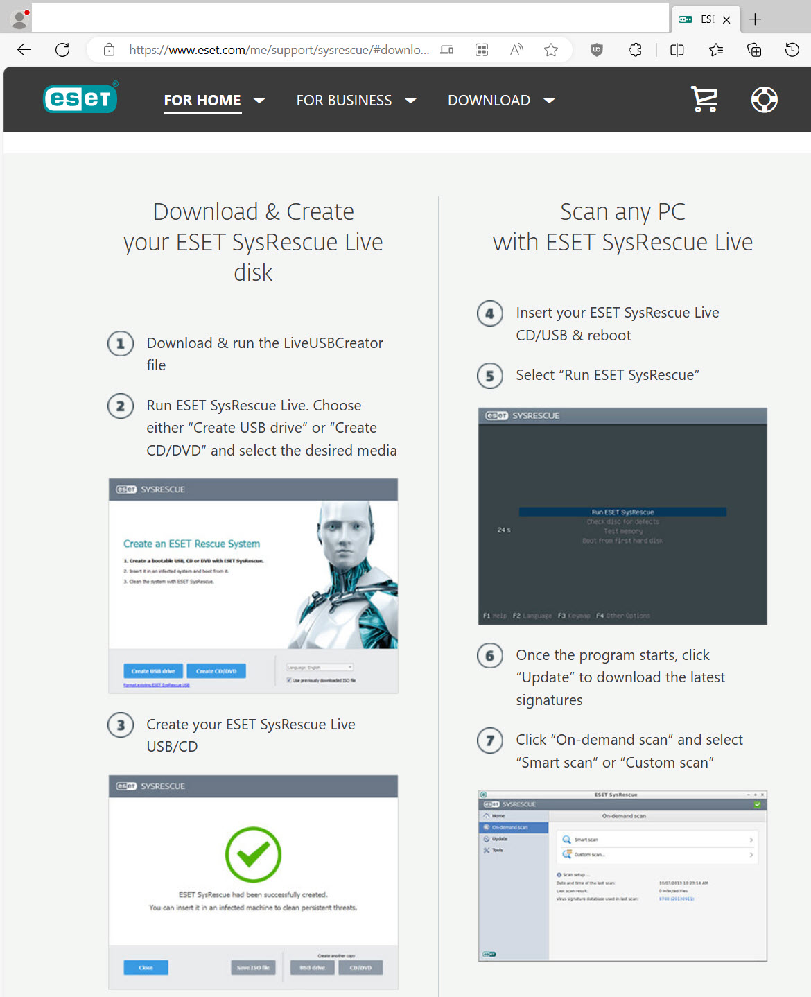Open the FOR HOME menu
This screenshot has width=811, height=997.
202,101
